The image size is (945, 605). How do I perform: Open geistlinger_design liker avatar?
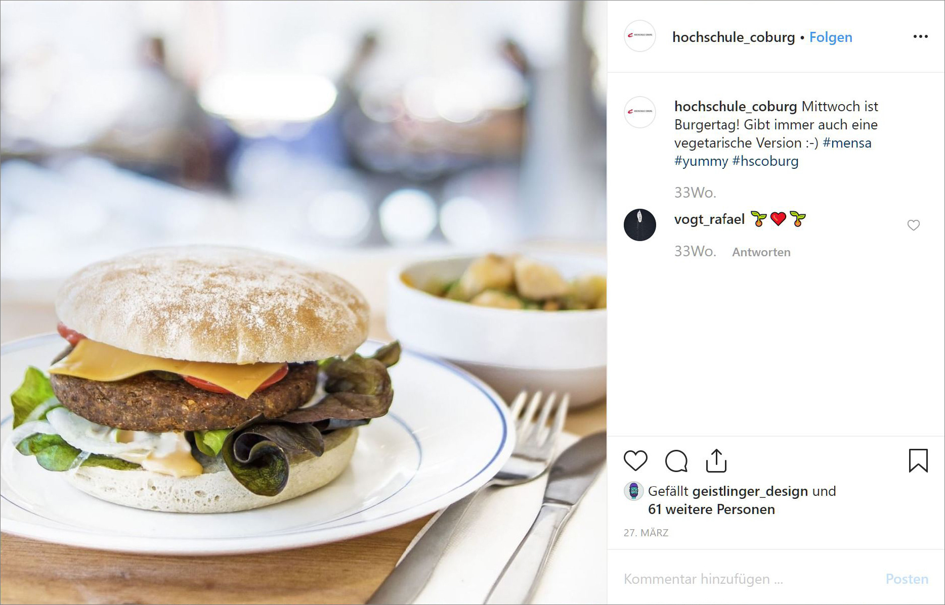tap(633, 491)
